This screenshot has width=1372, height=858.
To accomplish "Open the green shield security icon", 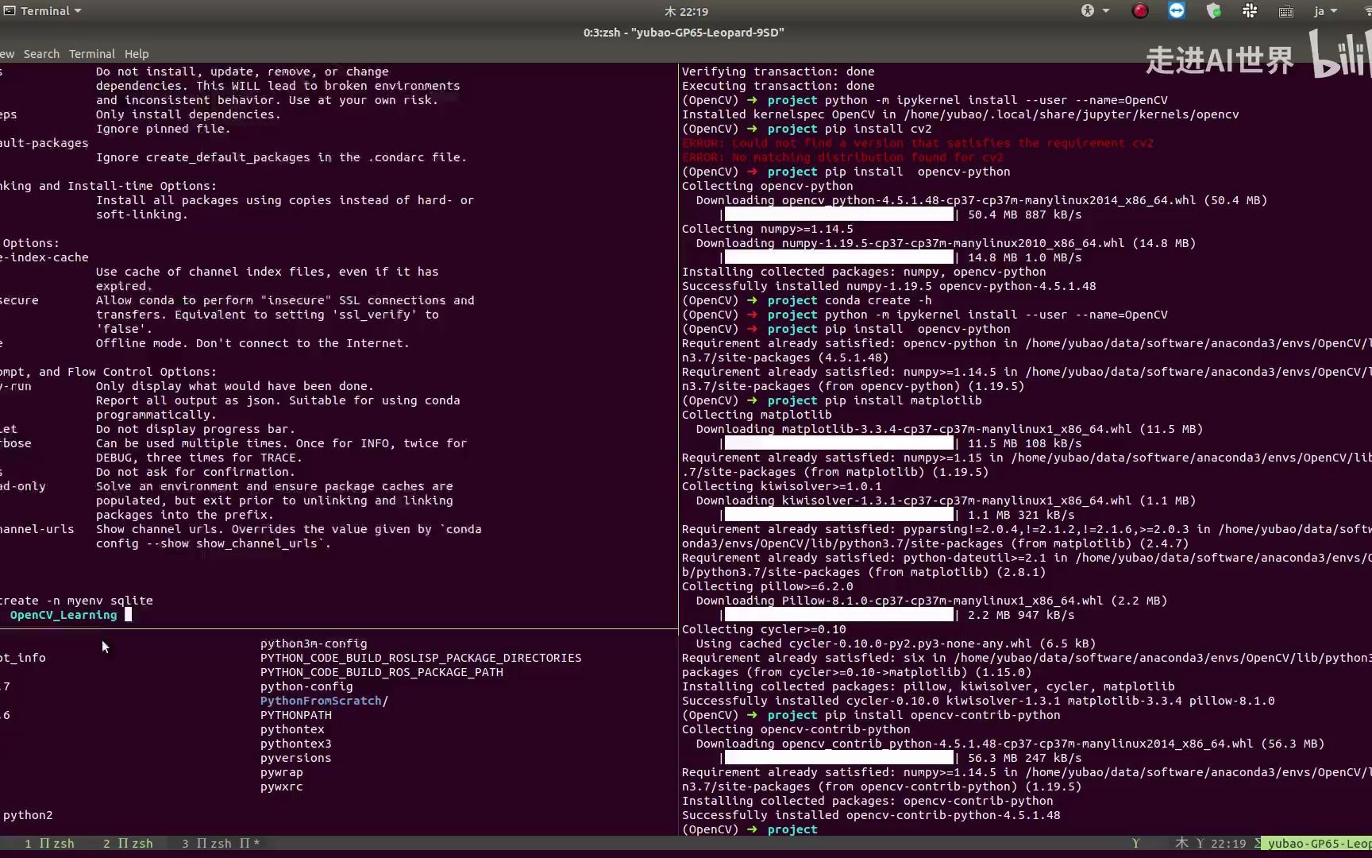I will [x=1213, y=11].
